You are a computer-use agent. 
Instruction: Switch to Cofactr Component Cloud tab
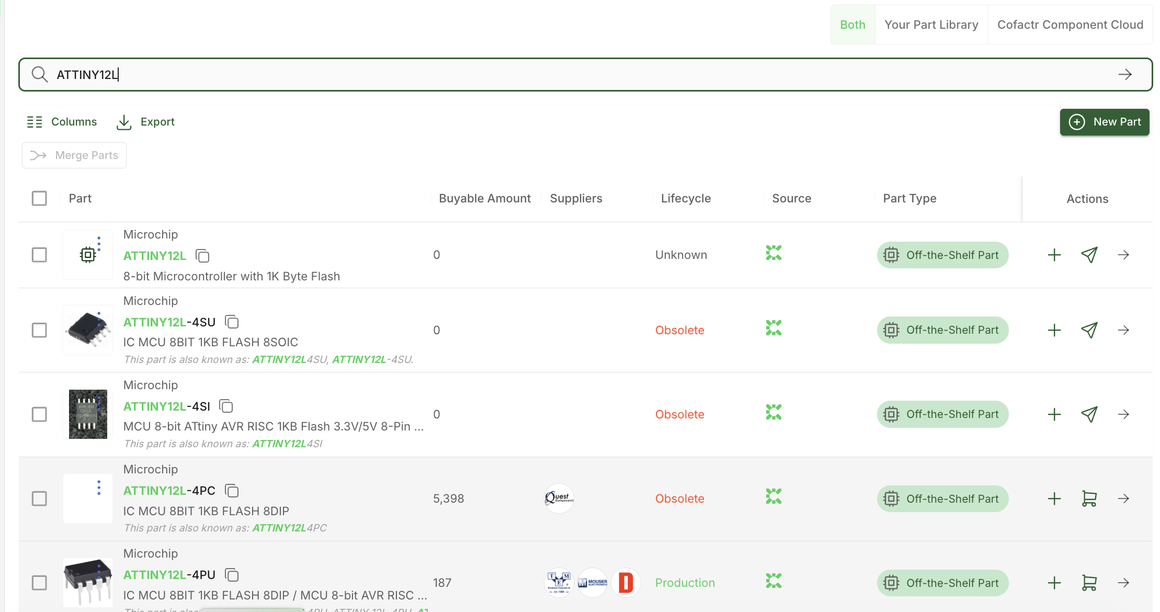[x=1070, y=25]
